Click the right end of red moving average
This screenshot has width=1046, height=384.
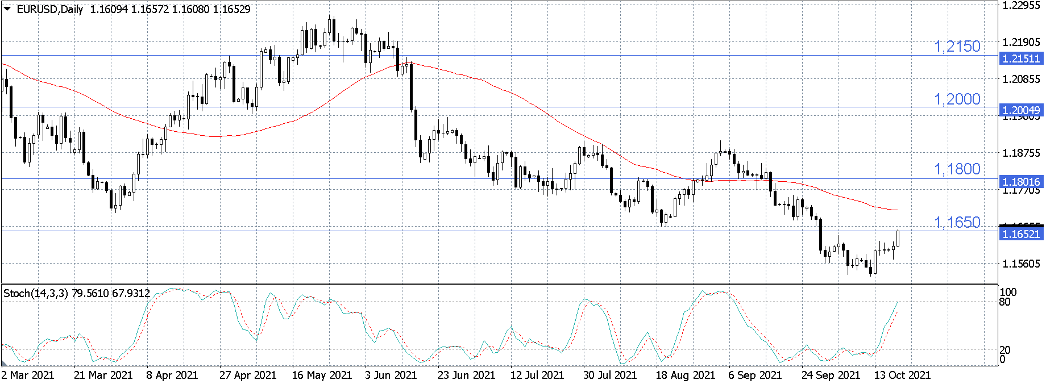coord(896,210)
